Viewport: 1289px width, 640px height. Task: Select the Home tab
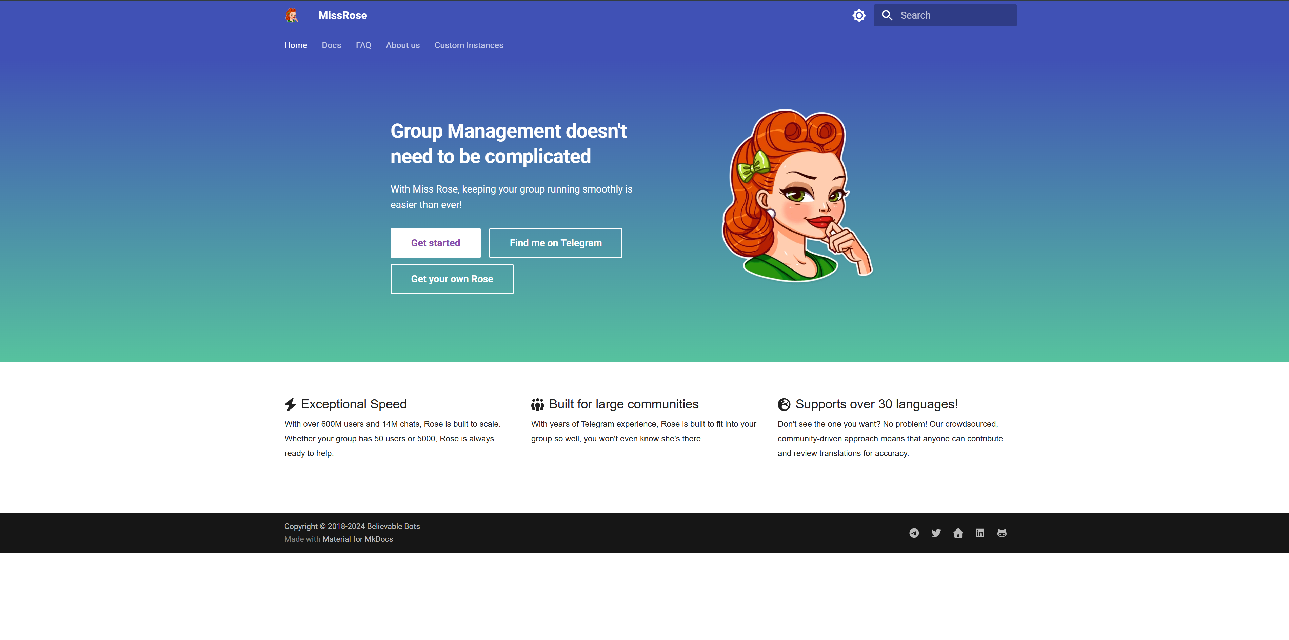tap(295, 45)
